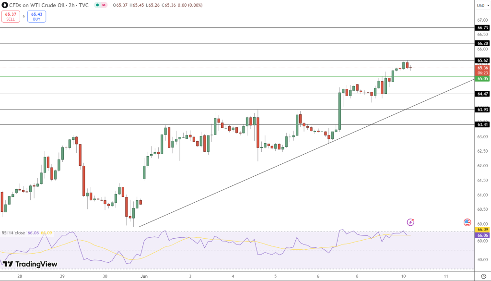
Task: Select the 65.62 resistance price label
Action: click(x=482, y=60)
